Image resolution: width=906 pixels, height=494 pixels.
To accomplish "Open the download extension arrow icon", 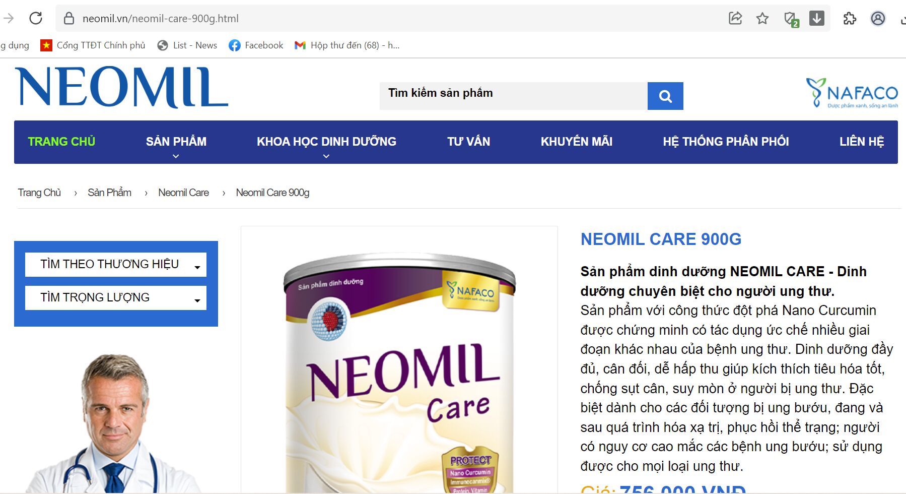I will 817,19.
